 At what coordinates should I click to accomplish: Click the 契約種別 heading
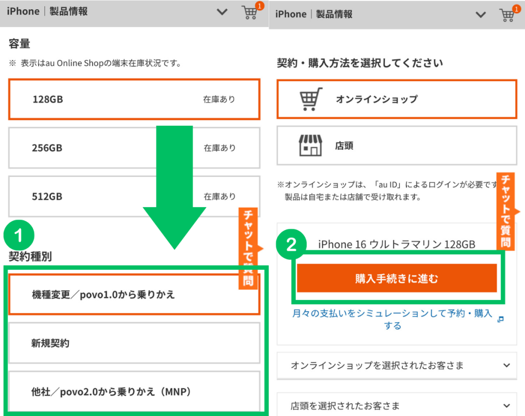30,256
